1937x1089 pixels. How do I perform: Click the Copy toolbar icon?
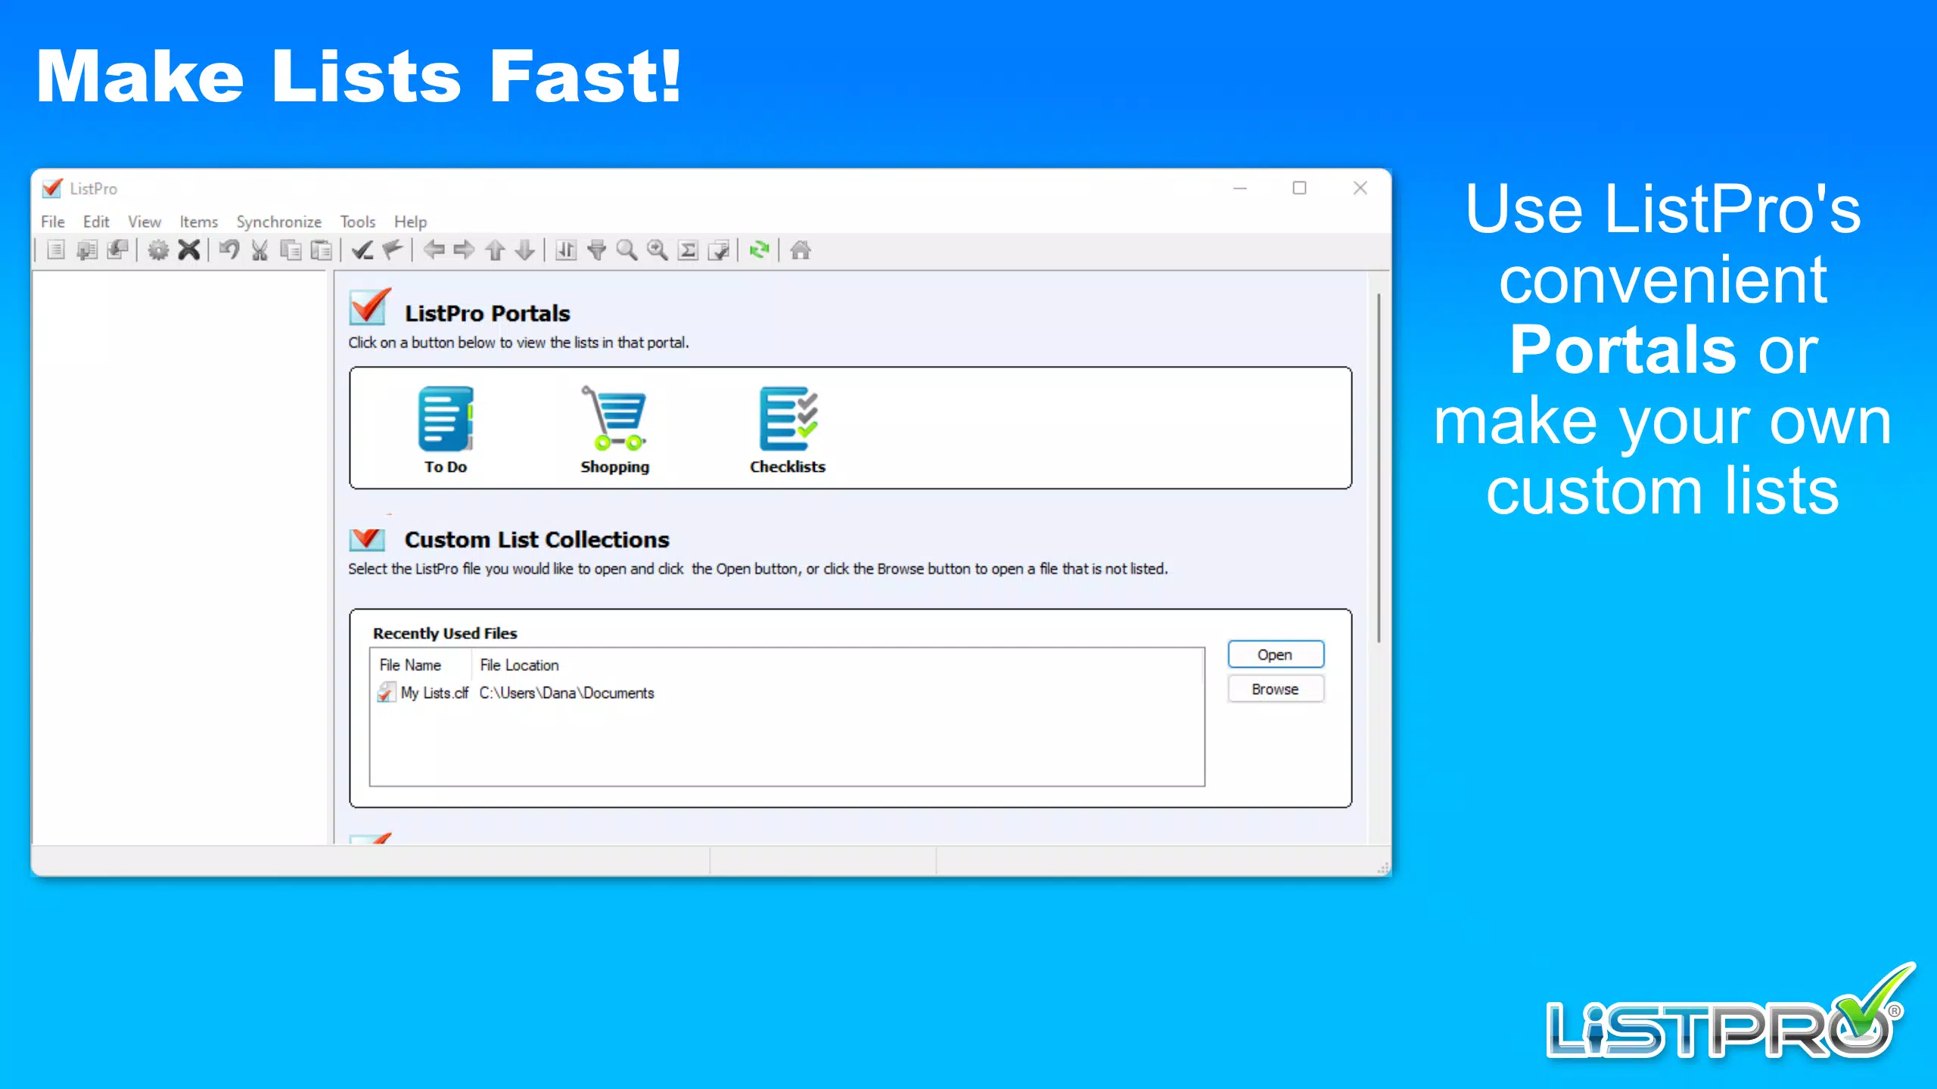tap(291, 250)
